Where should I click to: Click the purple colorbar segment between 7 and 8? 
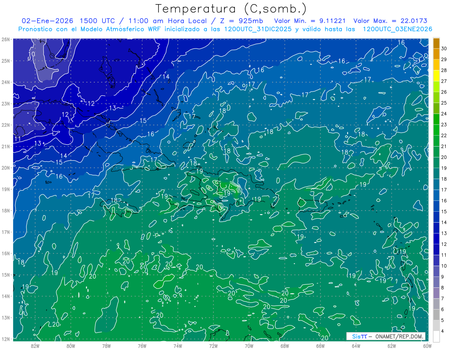coord(436,293)
